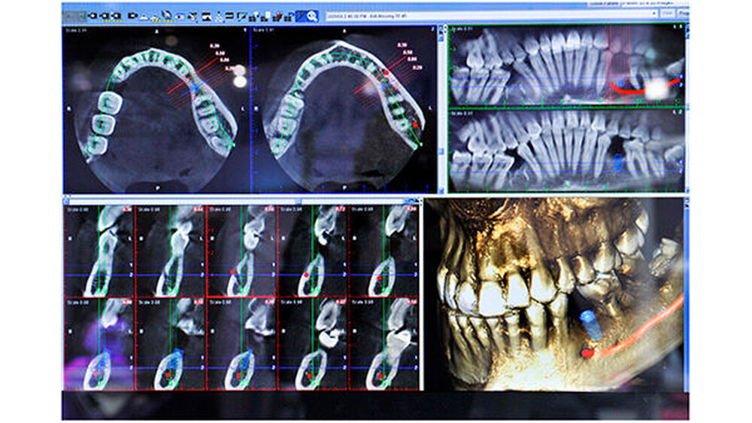Select the first cross-section slice in top row
Screen dimensions: 752x423
pyautogui.click(x=98, y=250)
